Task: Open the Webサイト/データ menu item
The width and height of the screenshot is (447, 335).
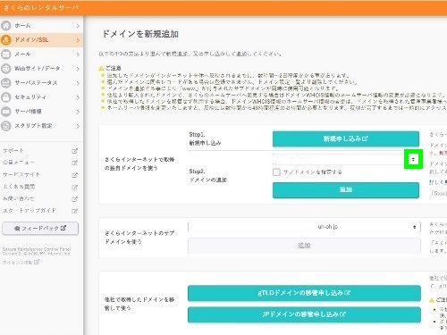Action: (42, 69)
